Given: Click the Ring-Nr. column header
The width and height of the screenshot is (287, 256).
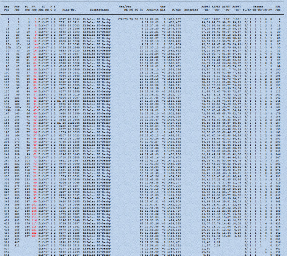Looking at the screenshot, I should (69, 10).
